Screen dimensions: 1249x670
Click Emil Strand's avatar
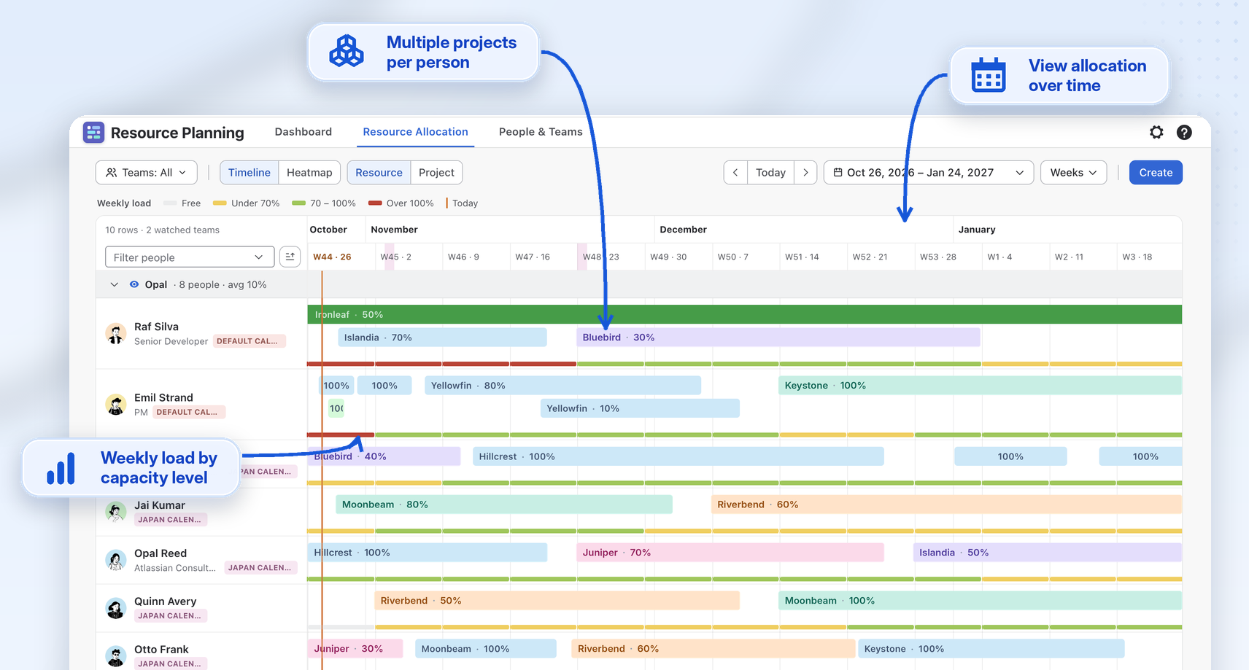pyautogui.click(x=116, y=405)
